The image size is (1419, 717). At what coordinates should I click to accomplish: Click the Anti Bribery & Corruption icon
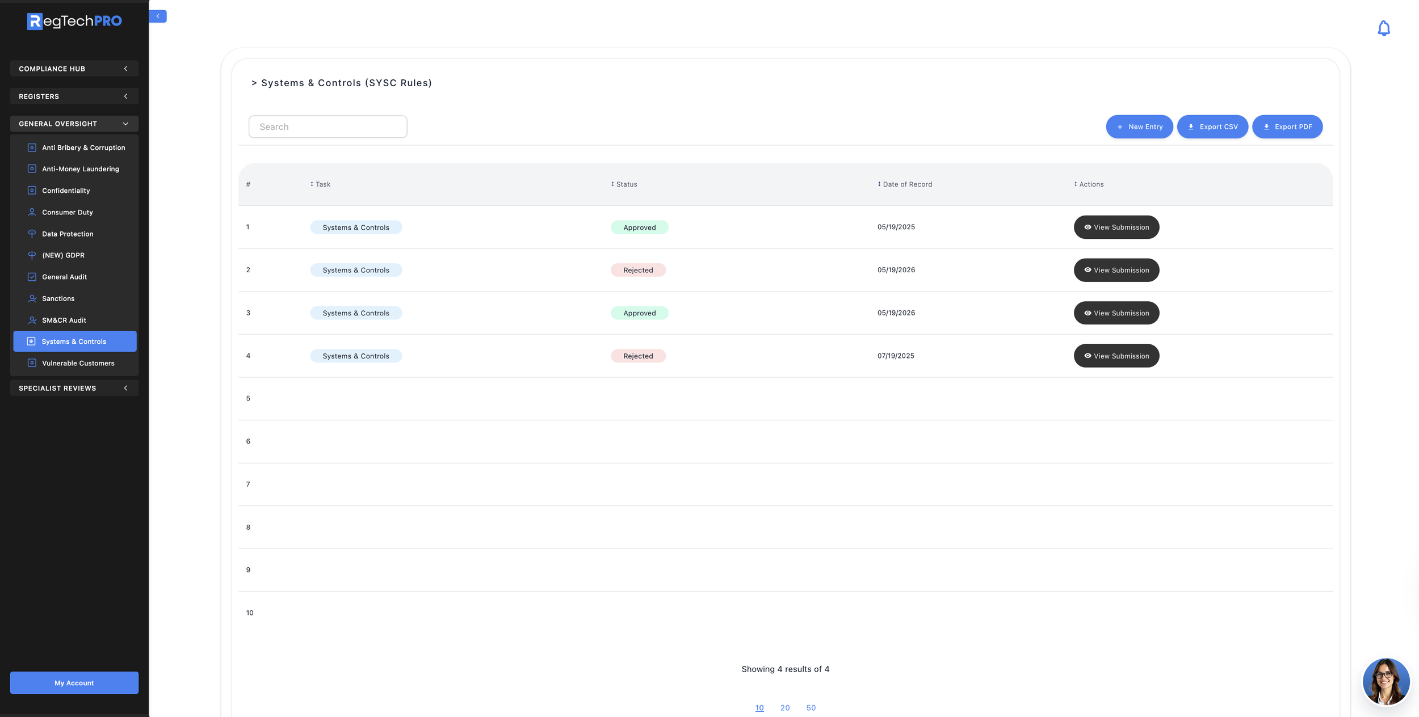(x=32, y=147)
